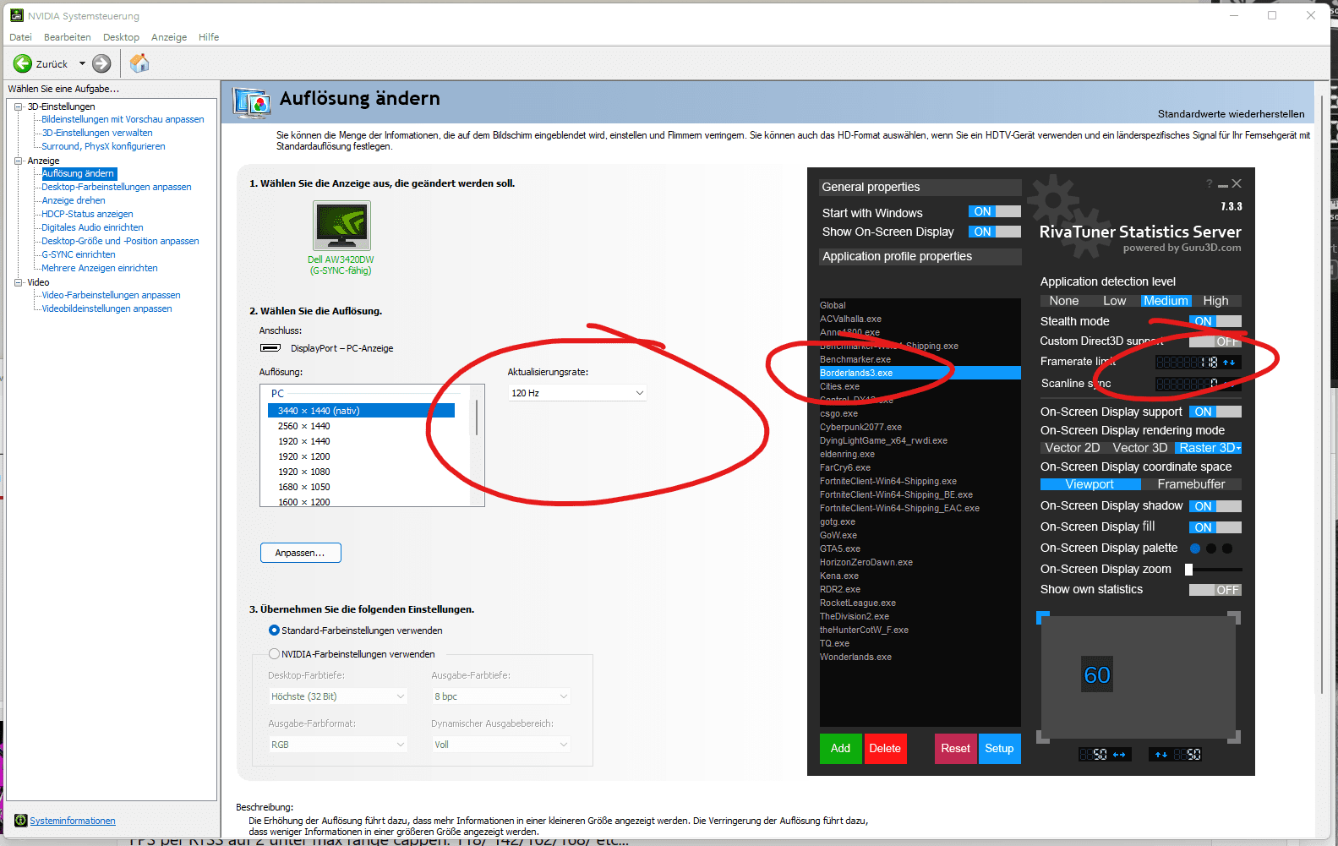
Task: Select Framebuffer coordinate space
Action: click(1191, 484)
